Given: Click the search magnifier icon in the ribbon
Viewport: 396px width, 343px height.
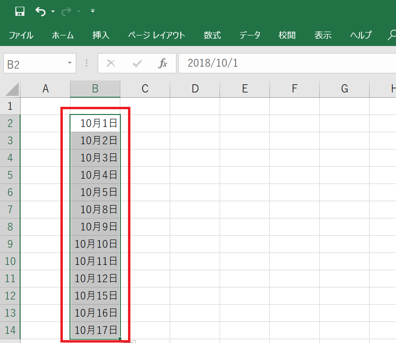Looking at the screenshot, I should click(x=391, y=35).
